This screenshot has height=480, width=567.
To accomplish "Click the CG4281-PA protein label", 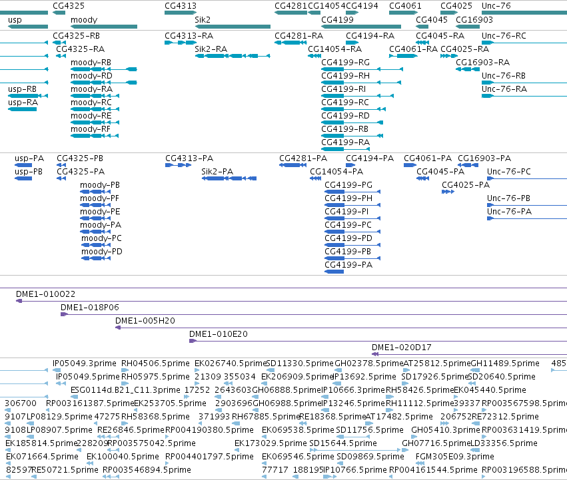I will pos(303,158).
